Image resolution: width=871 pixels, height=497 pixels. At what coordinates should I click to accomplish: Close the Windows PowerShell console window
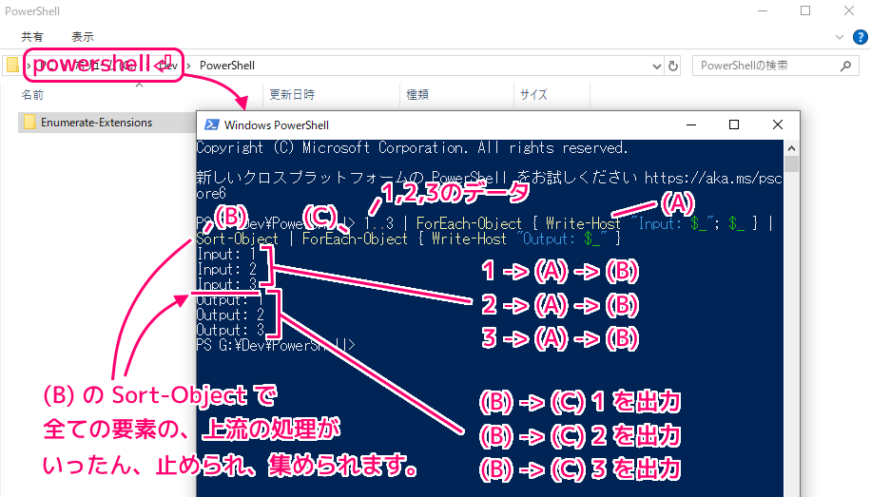(778, 124)
